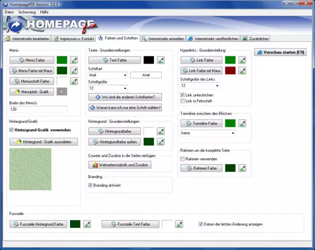Open the Sicherung menu
This screenshot has width=315, height=250.
[x=27, y=12]
